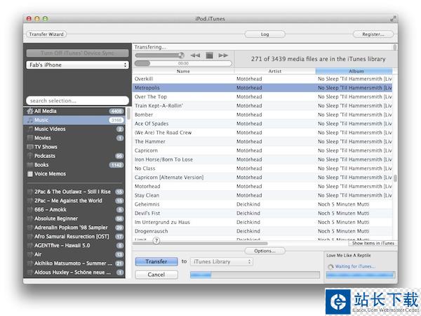Click the fast-forward playback button
Viewport: 421px width, 316px height.
coord(223,55)
